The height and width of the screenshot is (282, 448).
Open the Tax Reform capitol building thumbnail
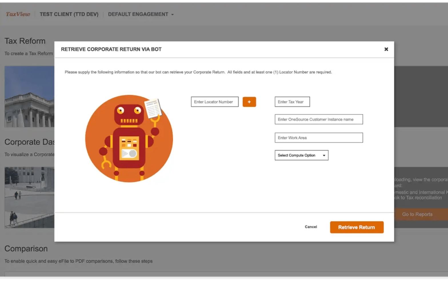(29, 97)
